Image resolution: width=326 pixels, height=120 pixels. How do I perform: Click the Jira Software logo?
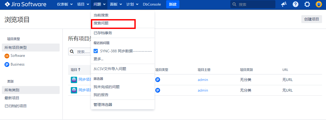click(25, 4)
